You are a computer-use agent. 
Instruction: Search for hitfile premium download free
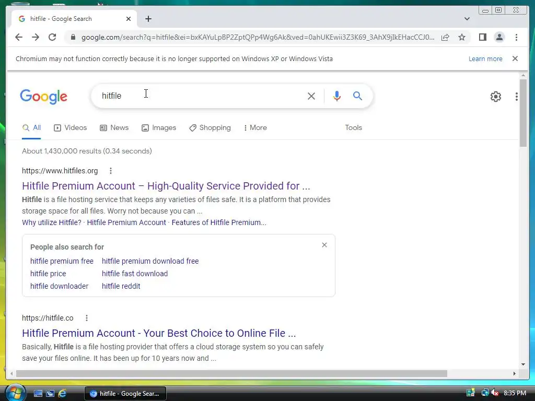coord(150,261)
